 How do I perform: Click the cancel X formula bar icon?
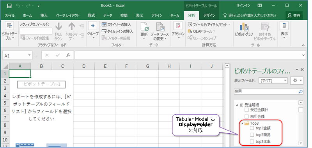(x=47, y=55)
